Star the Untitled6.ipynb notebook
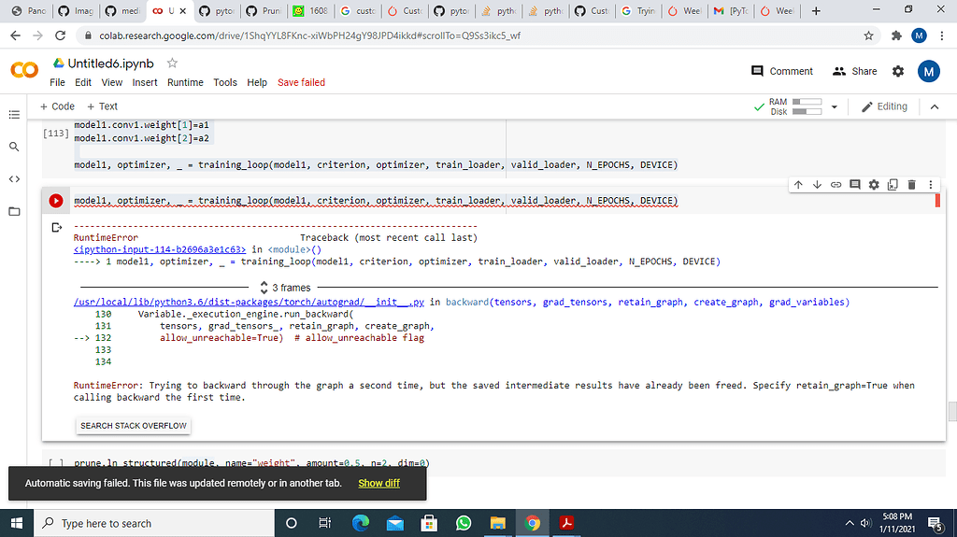The image size is (957, 537). point(172,63)
